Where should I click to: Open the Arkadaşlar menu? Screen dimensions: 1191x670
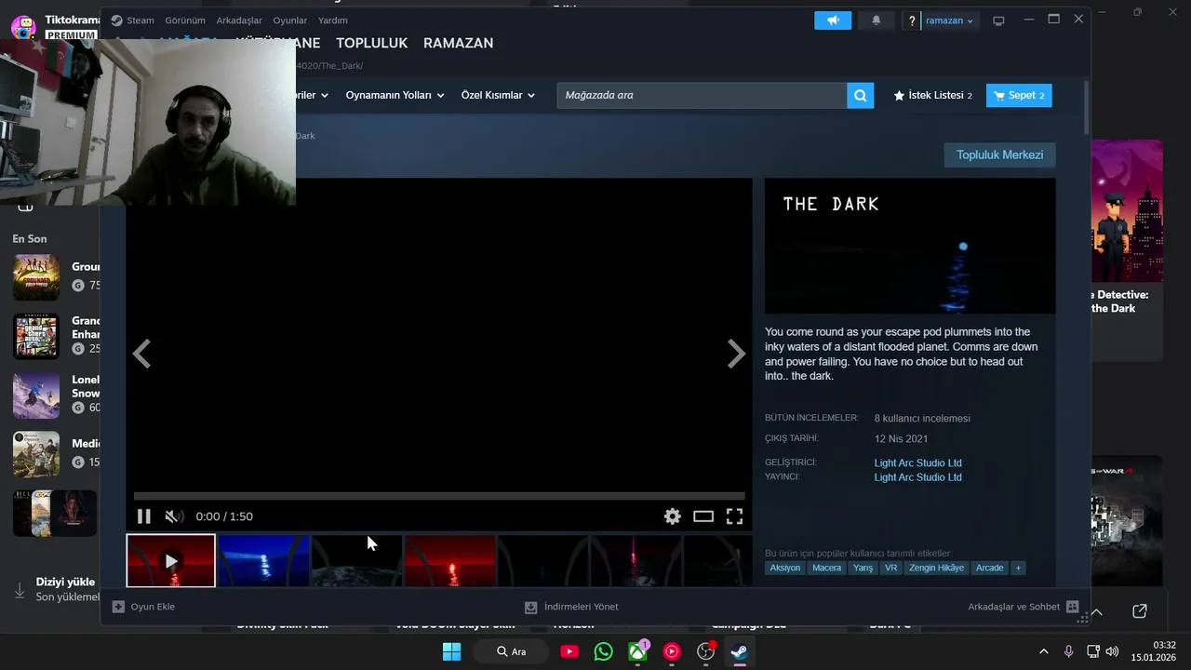coord(239,20)
